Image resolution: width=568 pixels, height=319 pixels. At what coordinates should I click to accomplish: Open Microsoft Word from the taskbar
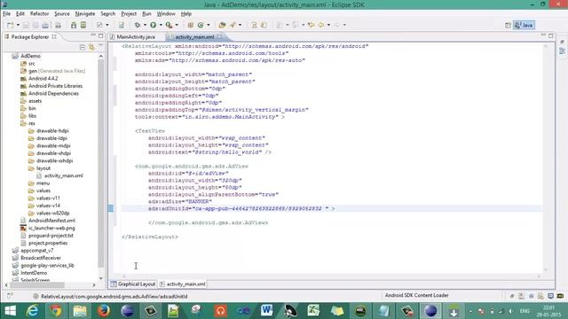[266, 311]
